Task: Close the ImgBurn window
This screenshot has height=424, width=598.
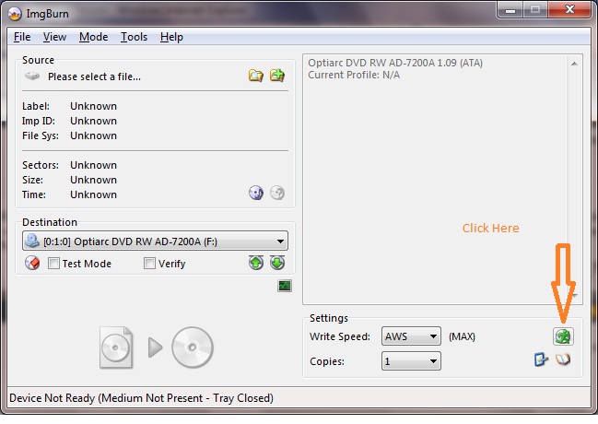Action: (x=569, y=9)
